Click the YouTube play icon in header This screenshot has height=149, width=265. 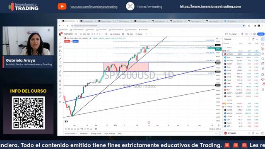62,7
